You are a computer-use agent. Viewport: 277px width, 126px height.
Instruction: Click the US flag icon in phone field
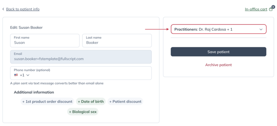pos(16,75)
